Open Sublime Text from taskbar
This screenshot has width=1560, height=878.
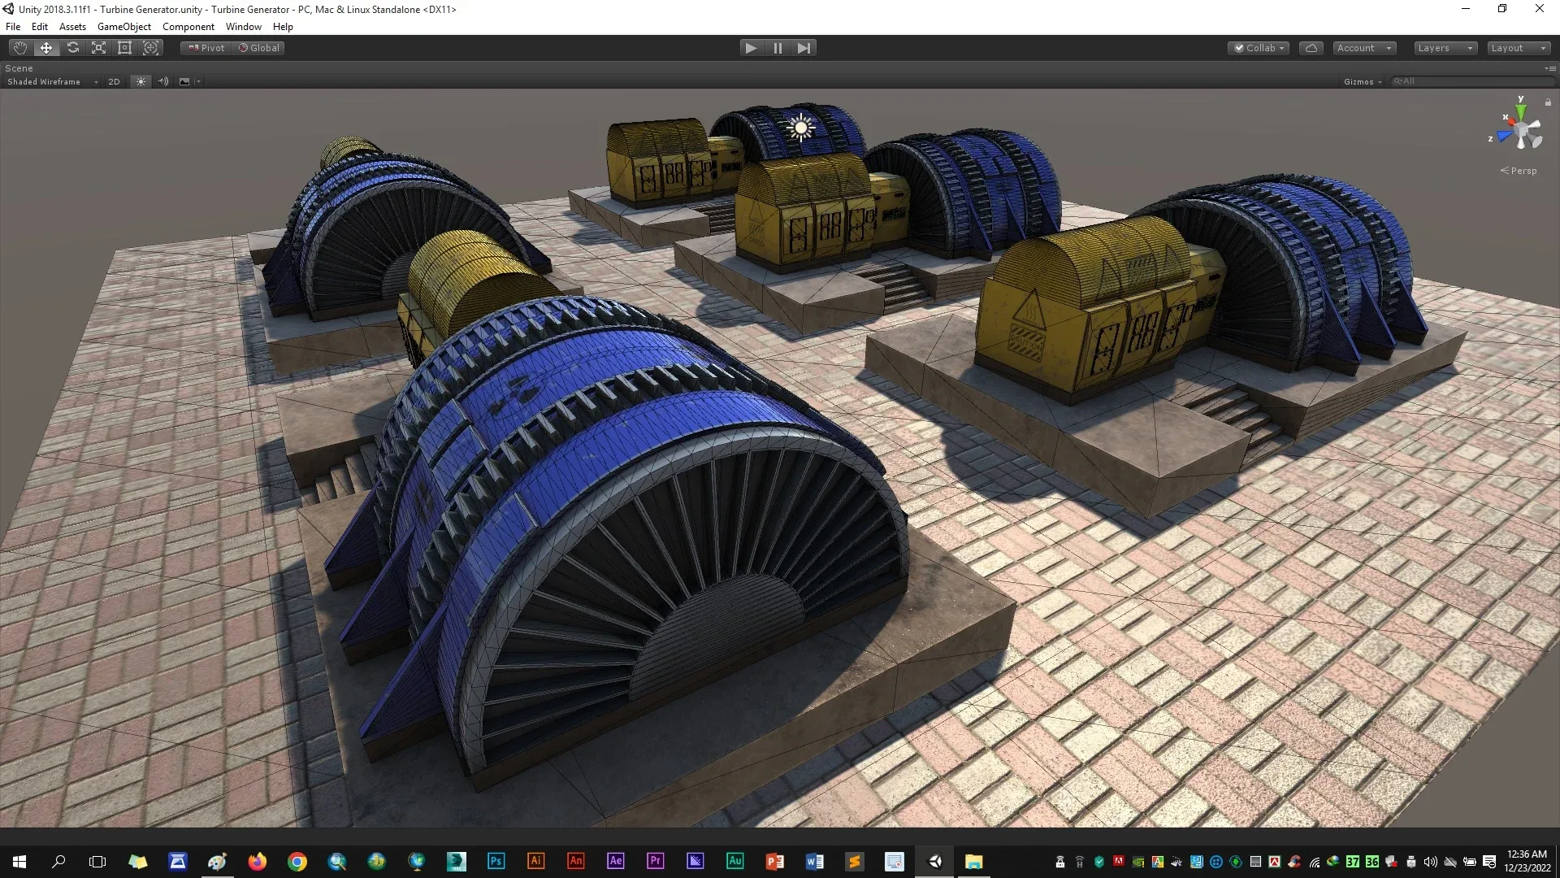click(x=855, y=862)
